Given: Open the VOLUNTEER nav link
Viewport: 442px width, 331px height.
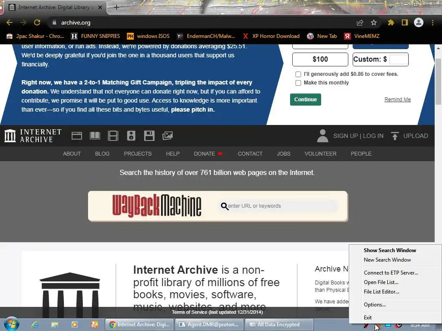Looking at the screenshot, I should pos(321,154).
